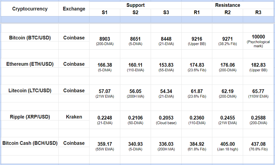Select the Ripple (XRP/USD) row label
275x165 pixels.
pos(29,117)
